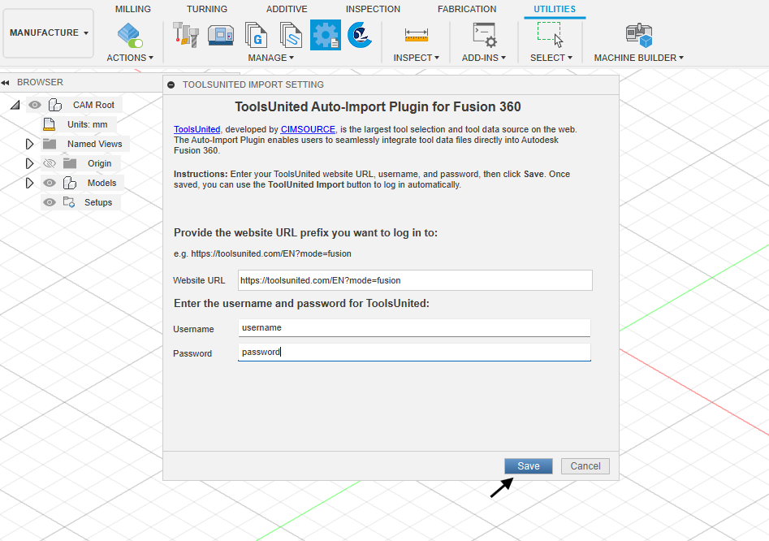Open the Template Library icon
The height and width of the screenshot is (541, 769).
tap(291, 35)
